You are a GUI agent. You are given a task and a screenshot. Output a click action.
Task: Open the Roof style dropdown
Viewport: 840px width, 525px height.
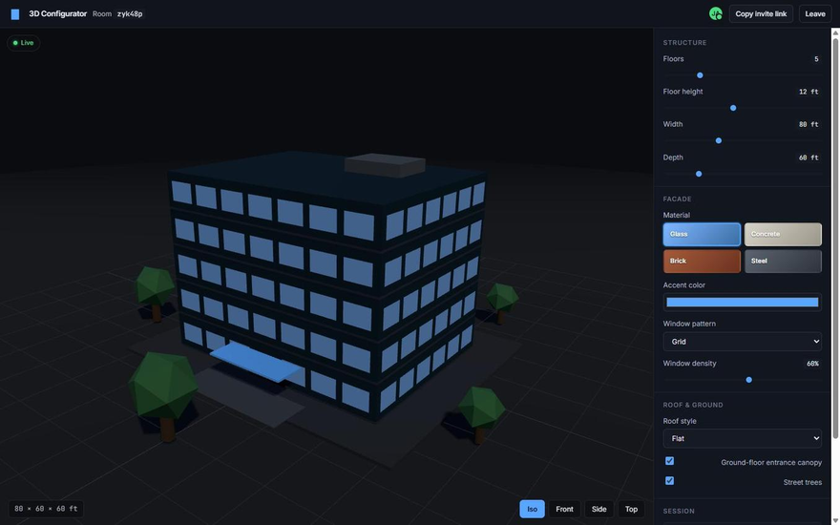(x=742, y=438)
